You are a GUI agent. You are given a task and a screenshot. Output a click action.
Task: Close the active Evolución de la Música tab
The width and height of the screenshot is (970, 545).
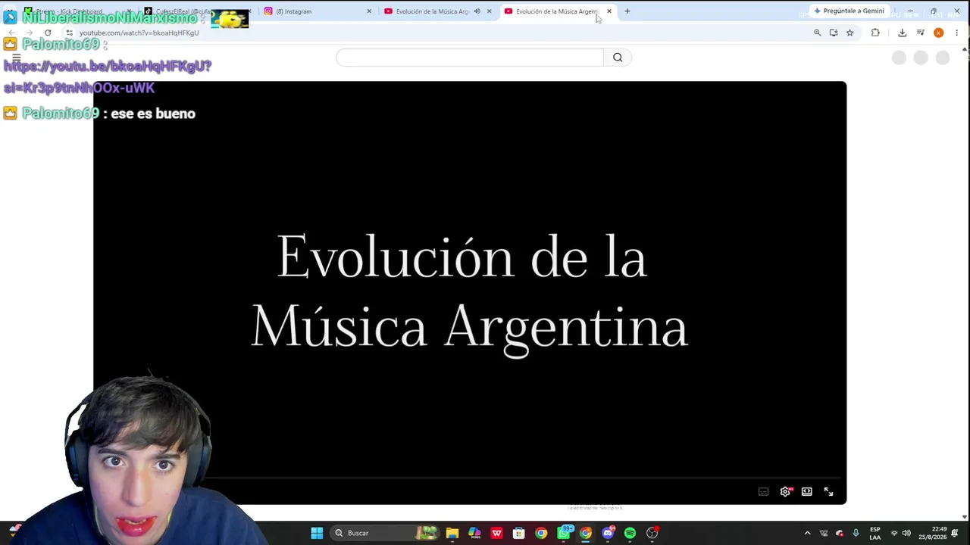point(609,11)
